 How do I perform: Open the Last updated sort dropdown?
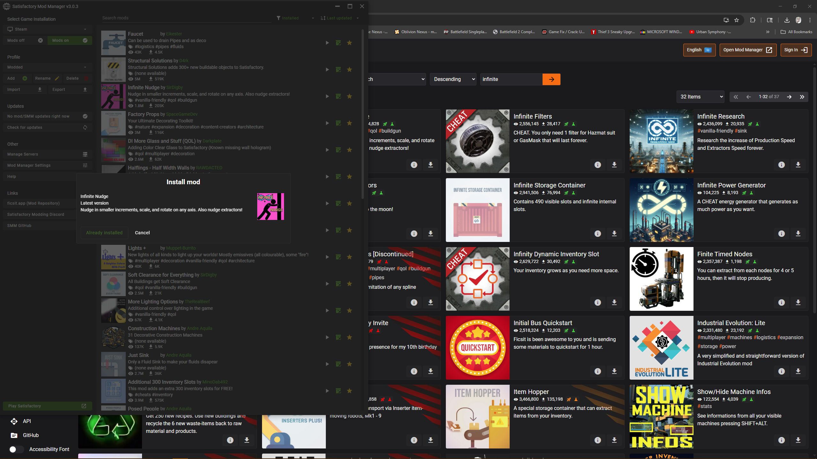click(340, 18)
